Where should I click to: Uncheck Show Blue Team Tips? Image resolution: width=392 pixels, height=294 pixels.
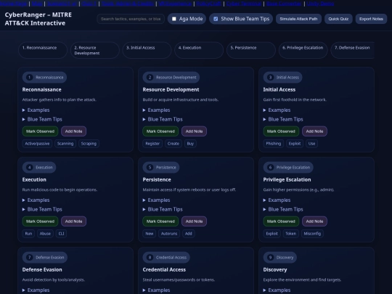216,19
